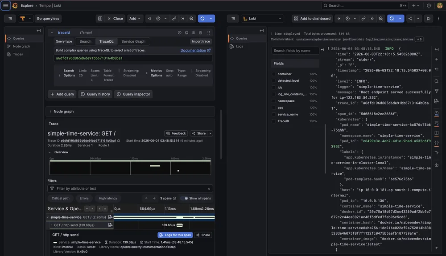Shift time range forwards in Loki pane

click(x=372, y=18)
